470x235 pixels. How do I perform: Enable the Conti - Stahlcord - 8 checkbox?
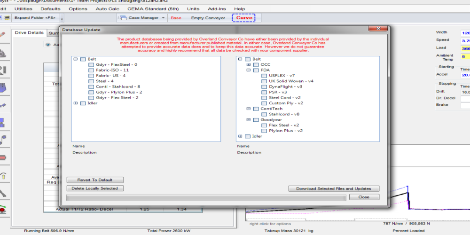[91, 86]
